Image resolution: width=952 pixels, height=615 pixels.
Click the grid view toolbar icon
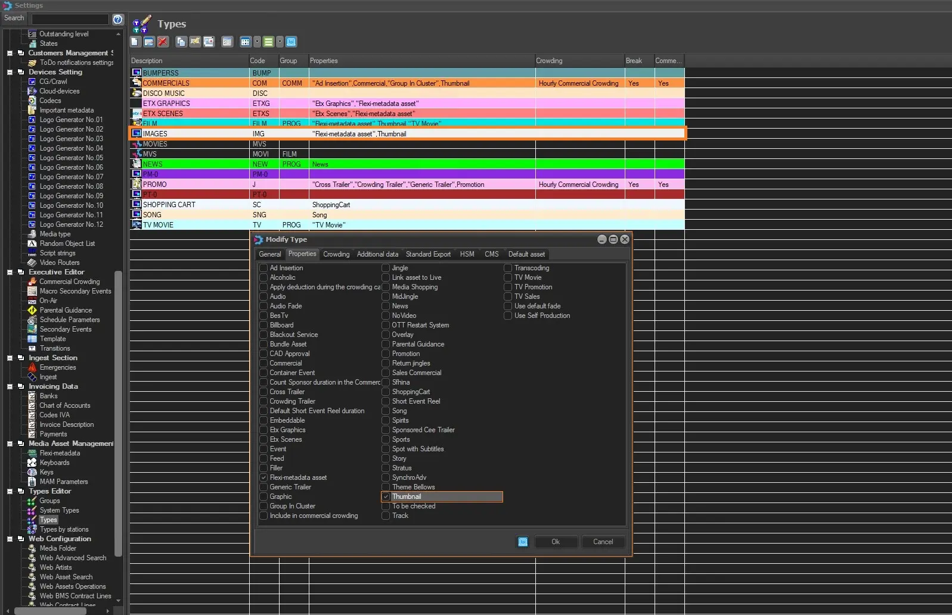[x=245, y=42]
